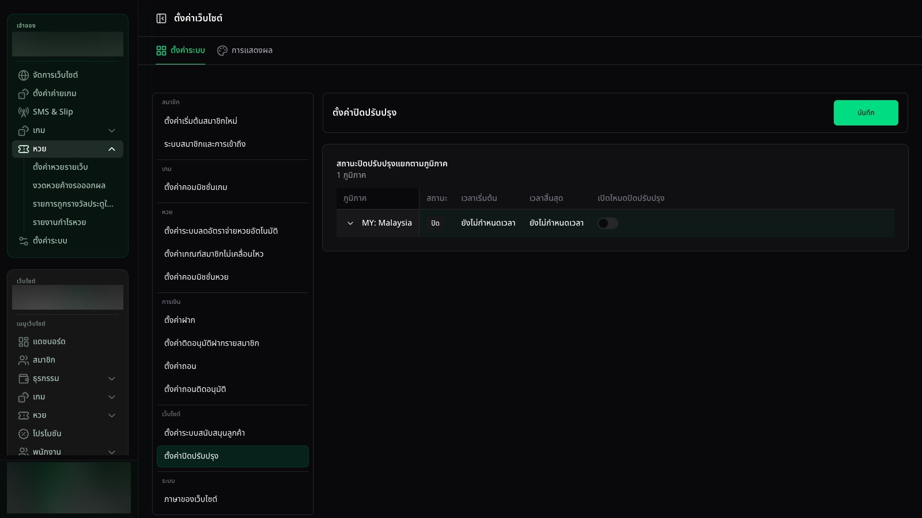The height and width of the screenshot is (518, 922).
Task: Select the ตั้งค่าระบบ tab
Action: pyautogui.click(x=180, y=51)
